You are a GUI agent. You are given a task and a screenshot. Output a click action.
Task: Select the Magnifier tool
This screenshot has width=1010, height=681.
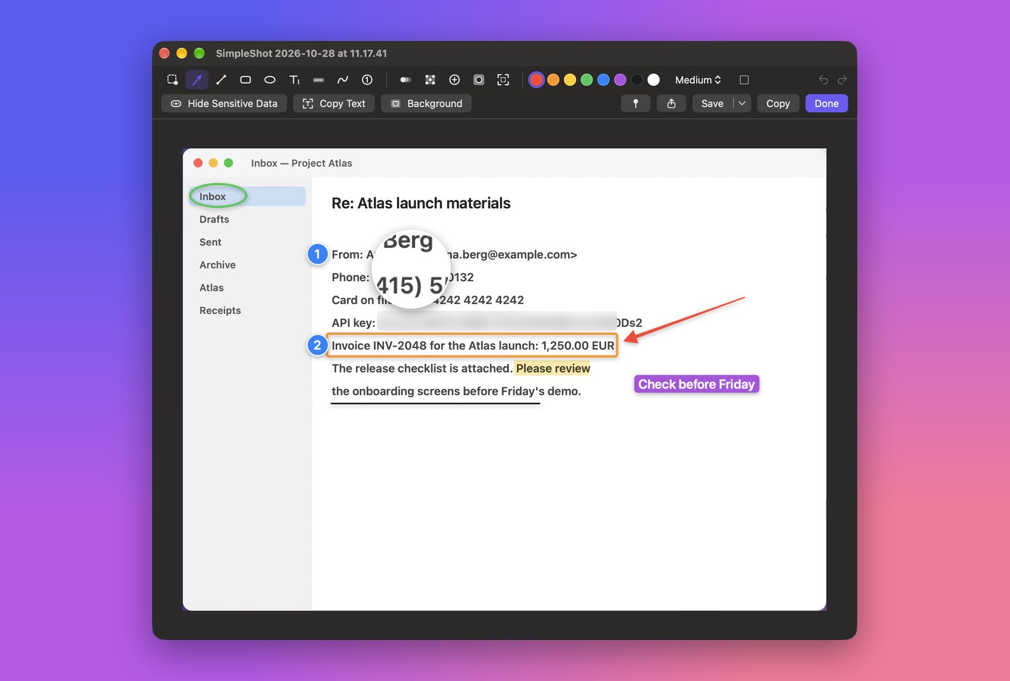(454, 79)
